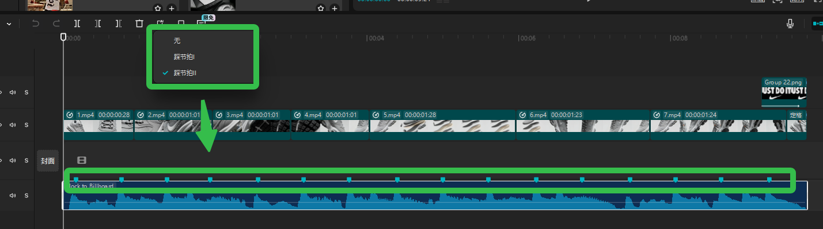The image size is (823, 229).
Task: Click speed icon on 1.mp4 clip
Action: 70,115
